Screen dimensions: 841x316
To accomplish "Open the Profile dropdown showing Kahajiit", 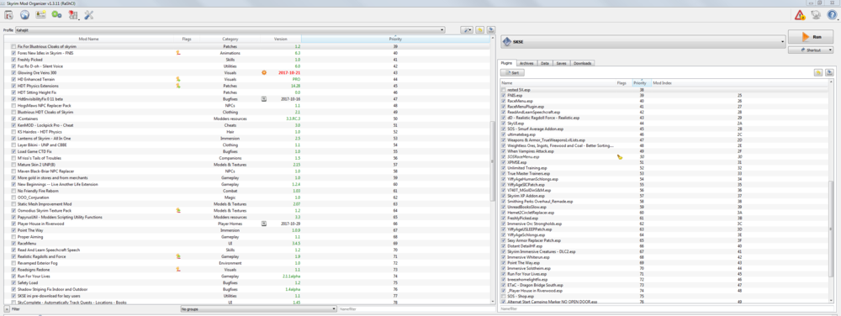I will click(230, 30).
